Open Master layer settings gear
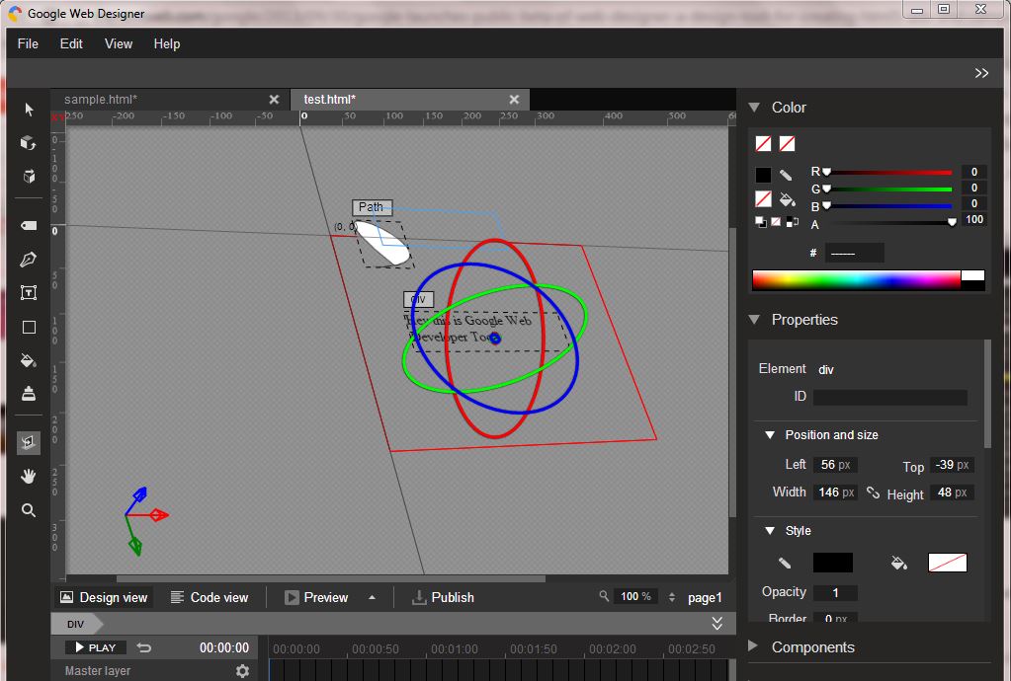1011x681 pixels. 242,671
